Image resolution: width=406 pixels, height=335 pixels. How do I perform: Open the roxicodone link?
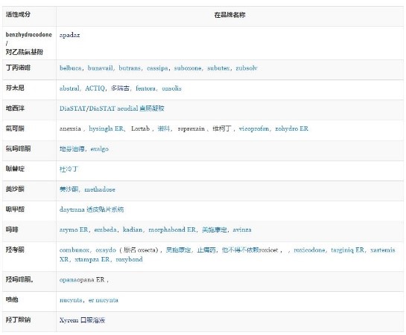click(309, 250)
